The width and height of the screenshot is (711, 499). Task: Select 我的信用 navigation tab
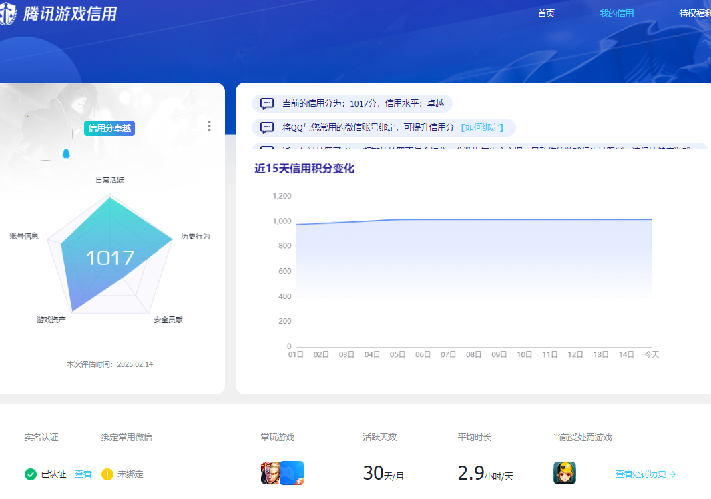(x=617, y=13)
